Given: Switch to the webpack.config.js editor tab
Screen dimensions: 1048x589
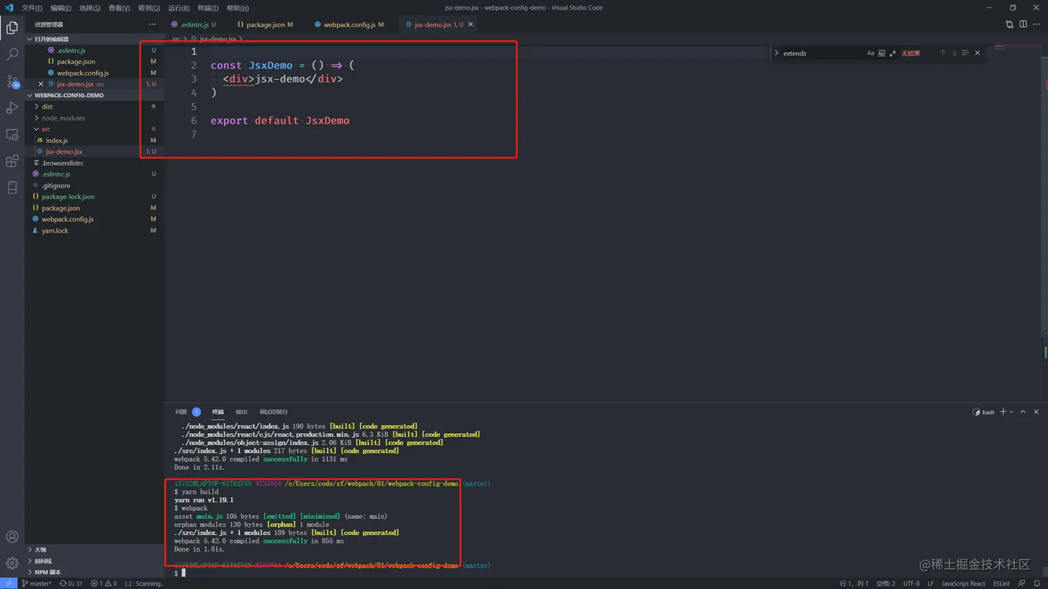Looking at the screenshot, I should (x=349, y=24).
